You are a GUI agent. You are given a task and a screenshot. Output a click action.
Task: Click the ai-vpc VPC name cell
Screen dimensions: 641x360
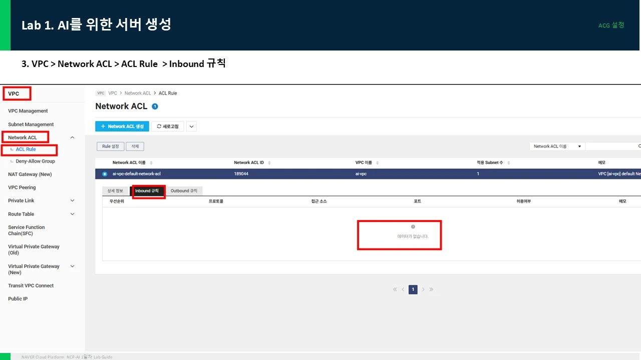[x=361, y=174]
